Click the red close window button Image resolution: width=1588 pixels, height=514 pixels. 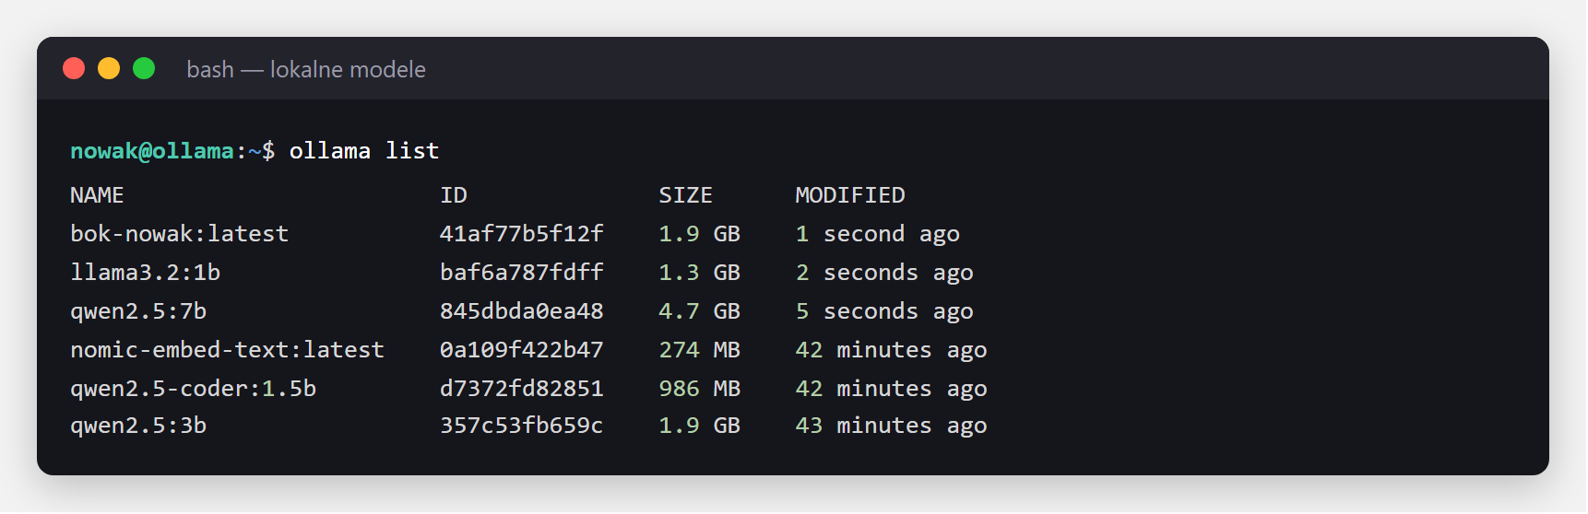[x=74, y=68]
